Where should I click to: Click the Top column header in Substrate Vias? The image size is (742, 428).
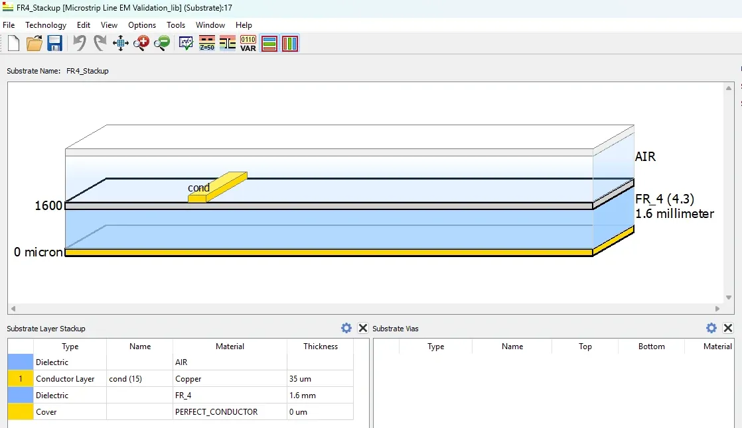tap(585, 347)
